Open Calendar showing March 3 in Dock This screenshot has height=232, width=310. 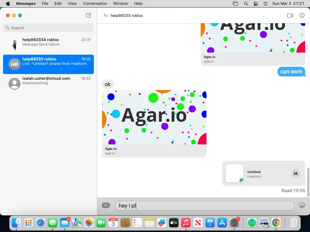point(113,223)
